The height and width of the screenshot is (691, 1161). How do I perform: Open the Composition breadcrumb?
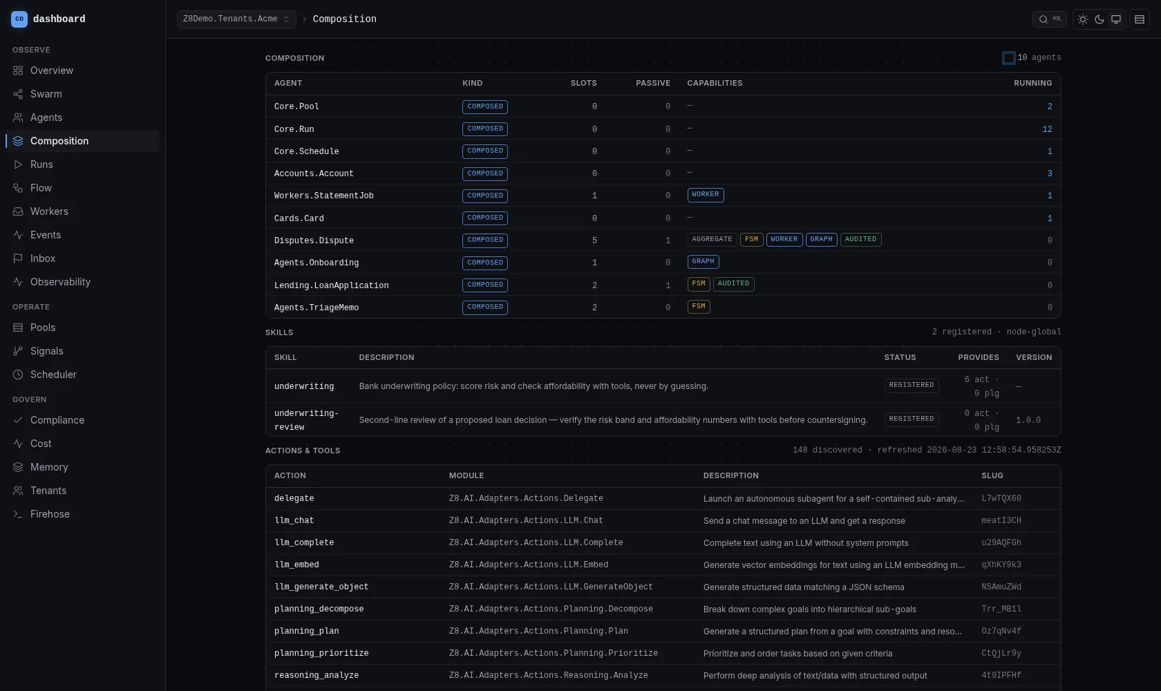345,19
